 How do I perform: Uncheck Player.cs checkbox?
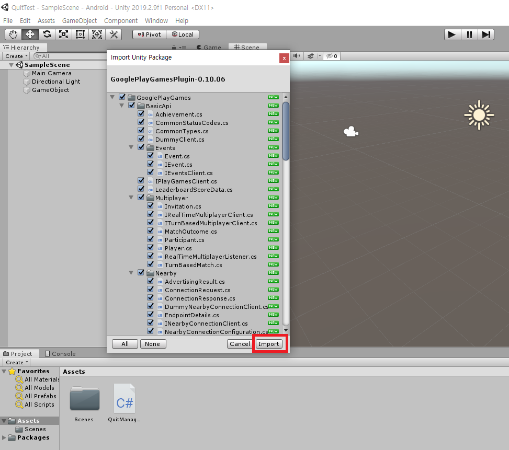pos(150,248)
